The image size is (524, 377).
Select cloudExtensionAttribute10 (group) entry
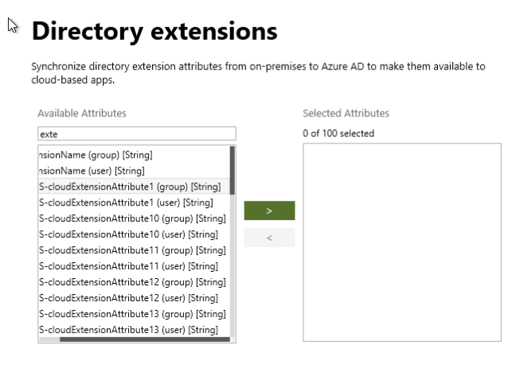pyautogui.click(x=132, y=218)
